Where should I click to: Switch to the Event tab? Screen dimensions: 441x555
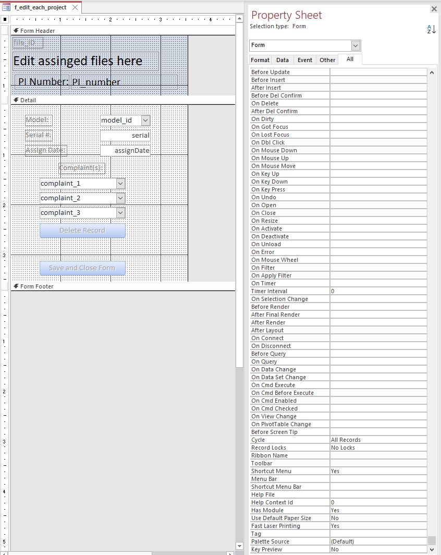click(305, 60)
